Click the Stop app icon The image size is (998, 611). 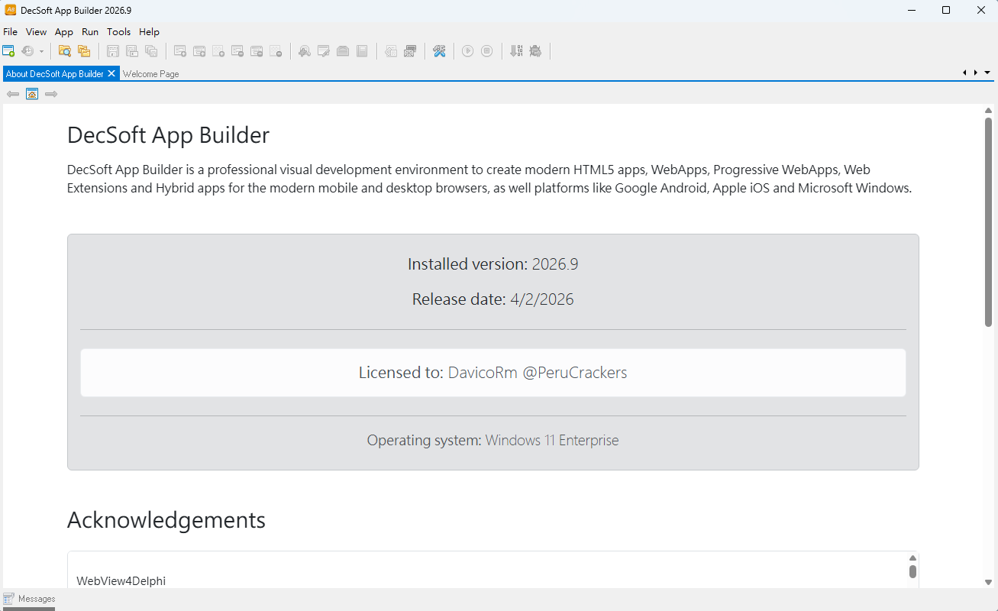click(x=486, y=51)
